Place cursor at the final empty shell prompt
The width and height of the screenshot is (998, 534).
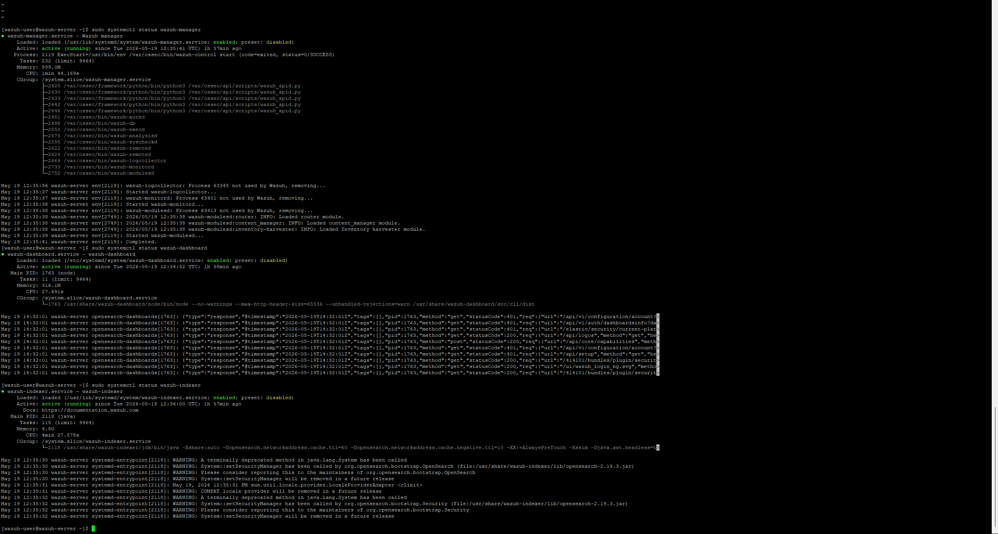[x=93, y=529]
